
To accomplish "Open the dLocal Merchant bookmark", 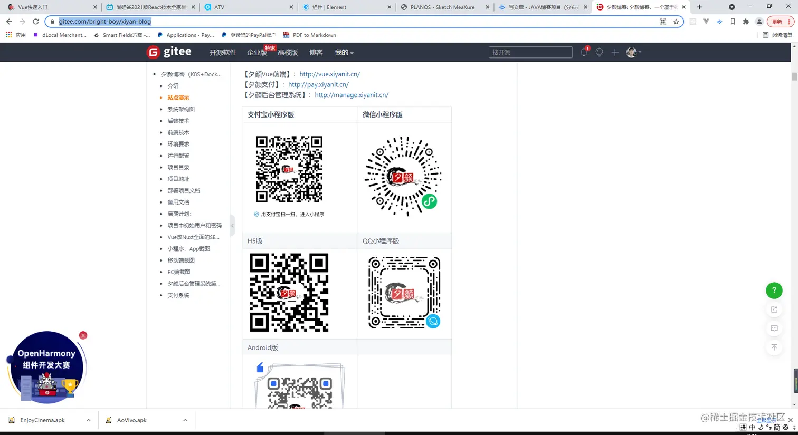I will click(x=60, y=35).
